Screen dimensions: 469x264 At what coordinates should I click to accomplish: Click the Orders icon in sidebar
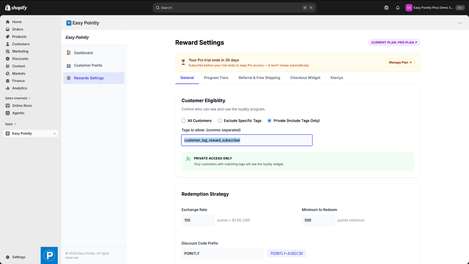click(8, 29)
